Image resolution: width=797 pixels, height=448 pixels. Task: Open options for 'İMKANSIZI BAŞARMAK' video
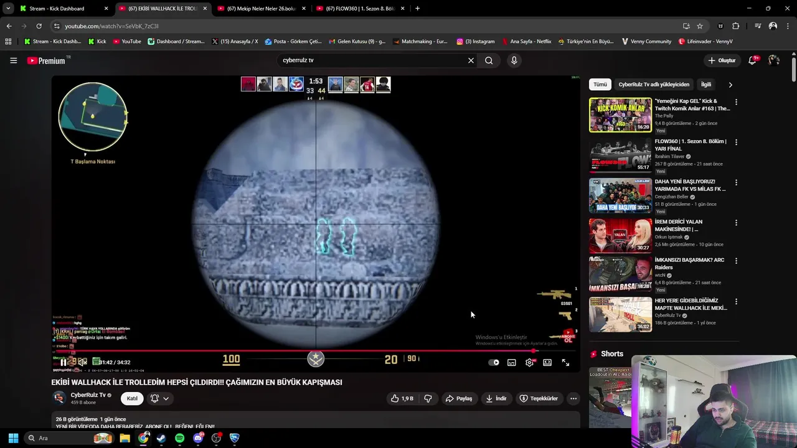click(736, 261)
